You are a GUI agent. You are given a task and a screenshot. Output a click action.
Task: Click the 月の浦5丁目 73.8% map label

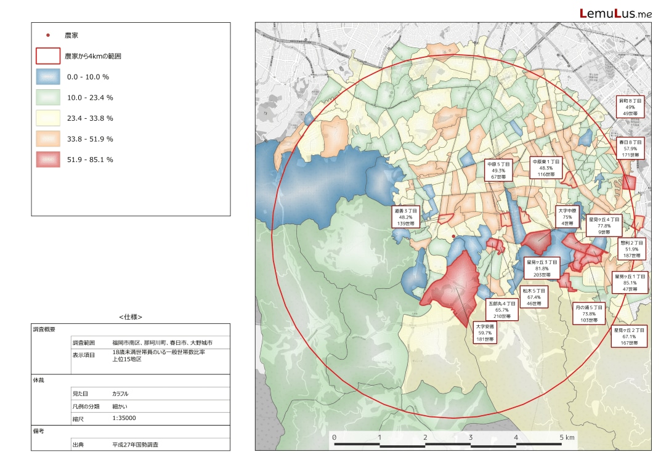pyautogui.click(x=589, y=314)
